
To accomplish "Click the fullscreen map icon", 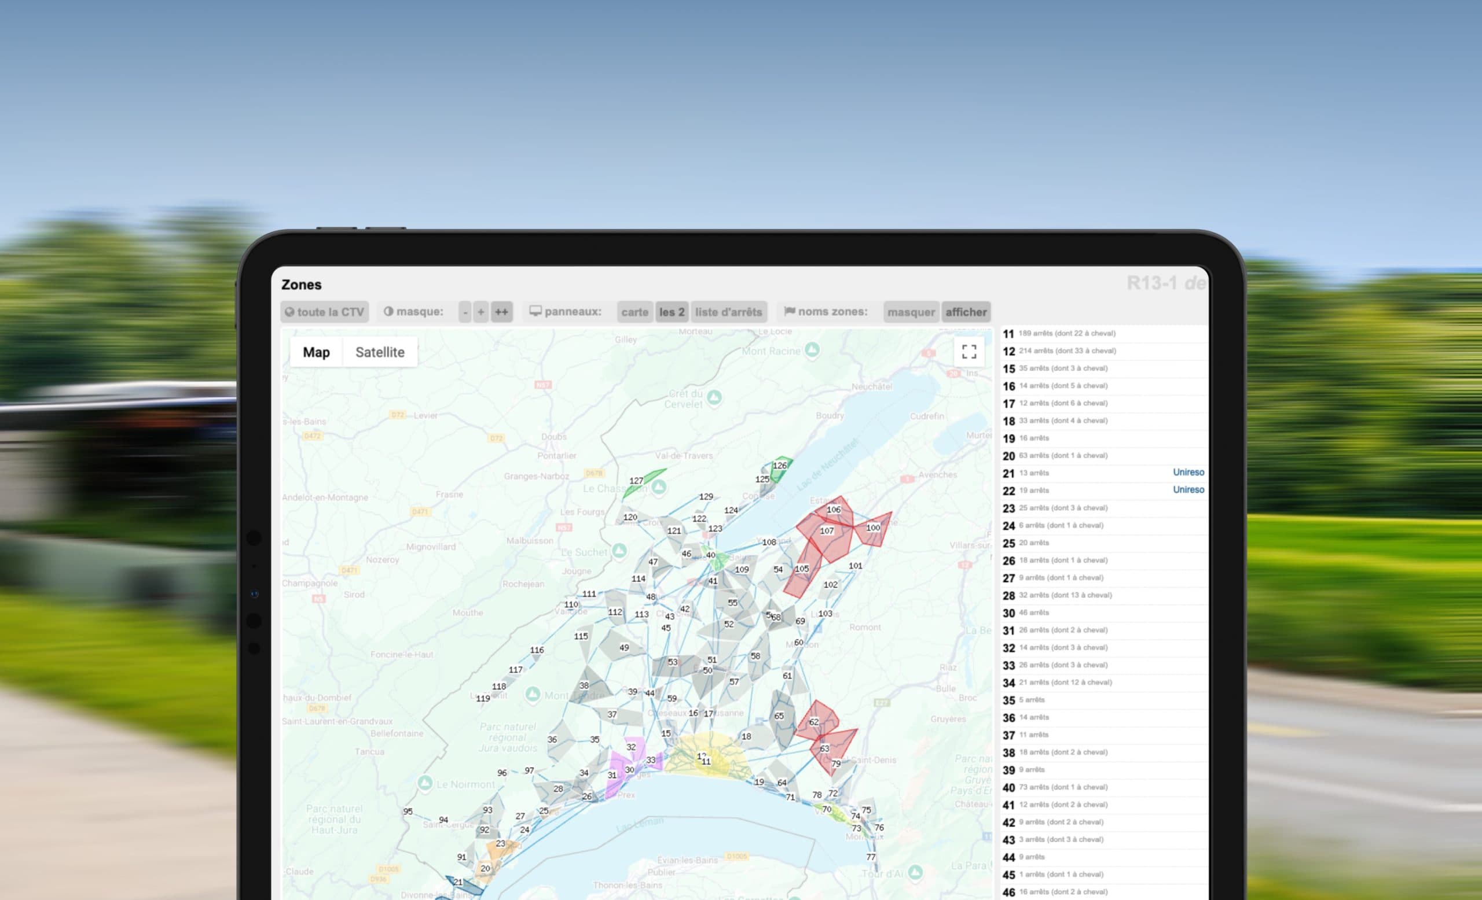I will click(x=969, y=352).
